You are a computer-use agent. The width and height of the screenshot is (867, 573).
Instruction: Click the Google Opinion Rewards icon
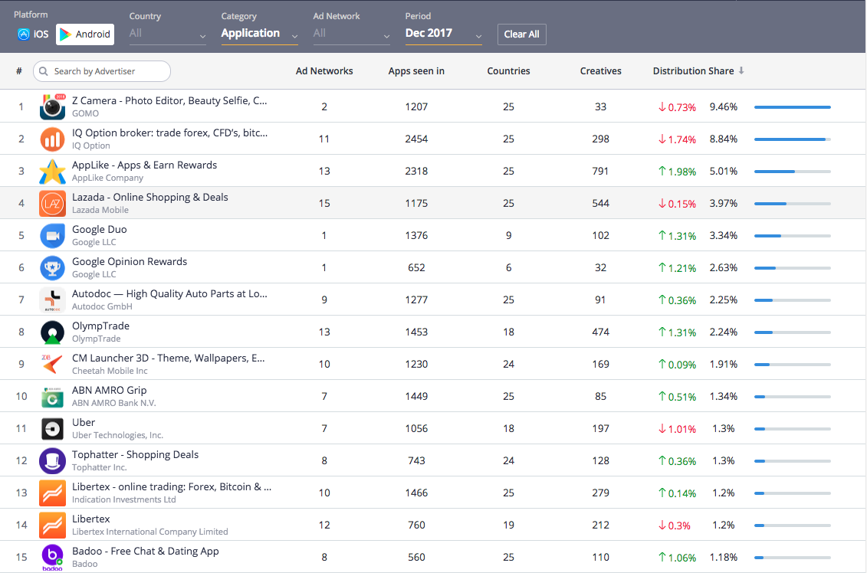(53, 267)
